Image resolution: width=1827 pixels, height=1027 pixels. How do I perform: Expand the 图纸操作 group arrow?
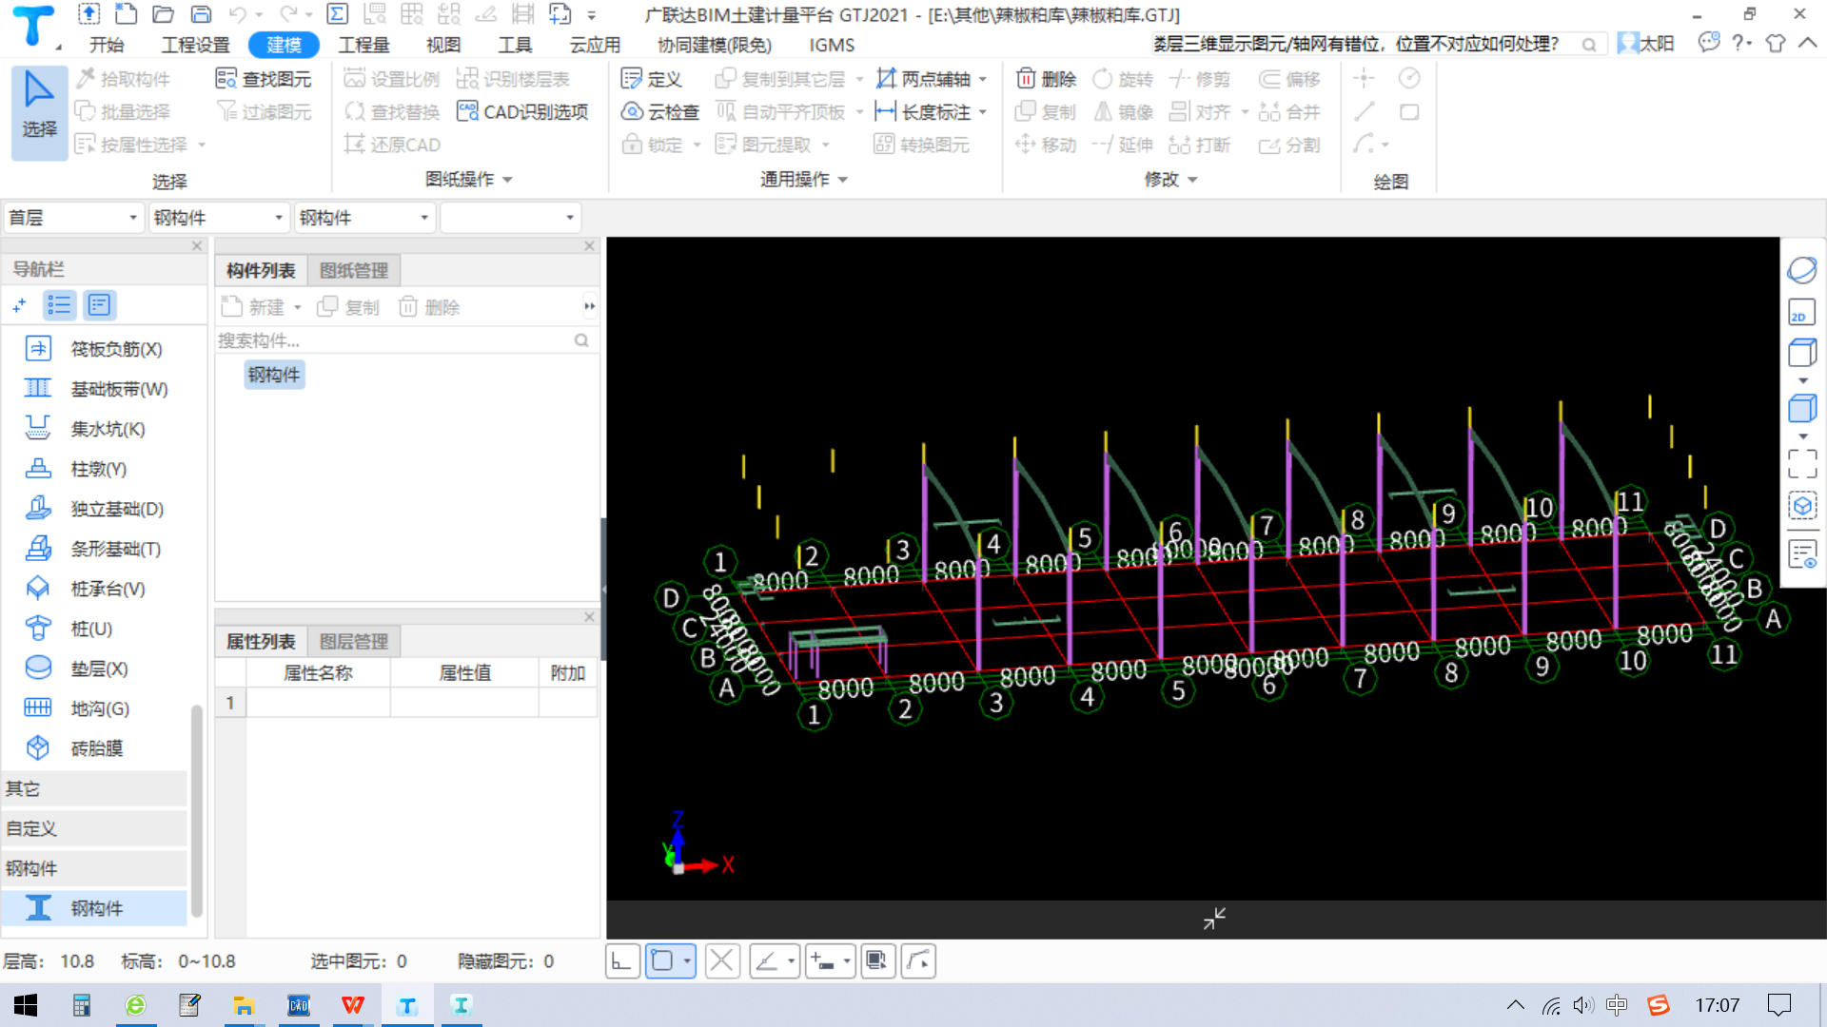pyautogui.click(x=507, y=180)
